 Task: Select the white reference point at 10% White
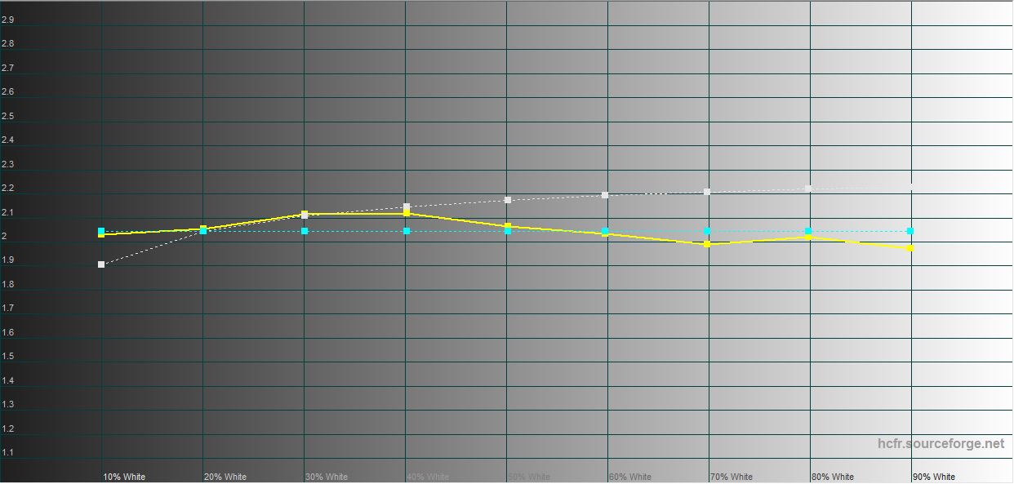(101, 264)
